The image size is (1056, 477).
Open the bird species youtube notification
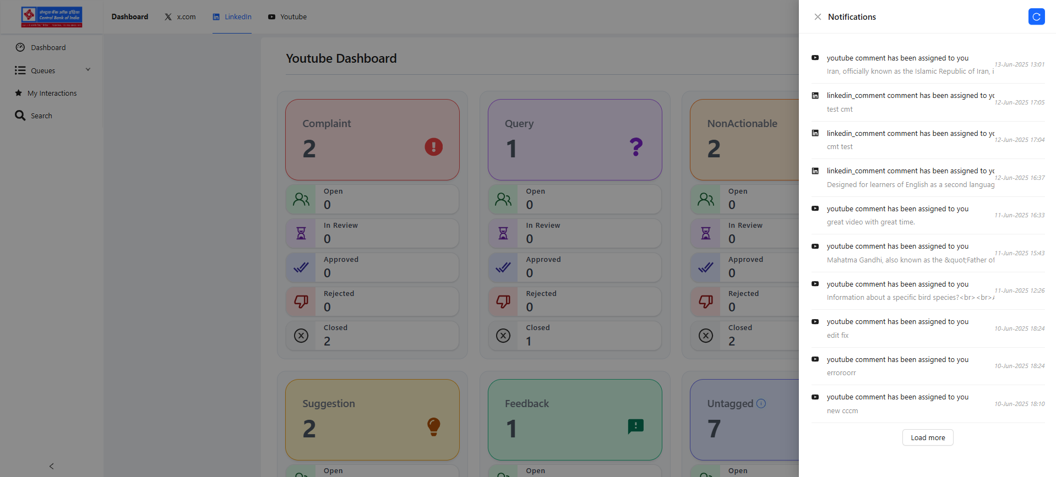point(928,291)
